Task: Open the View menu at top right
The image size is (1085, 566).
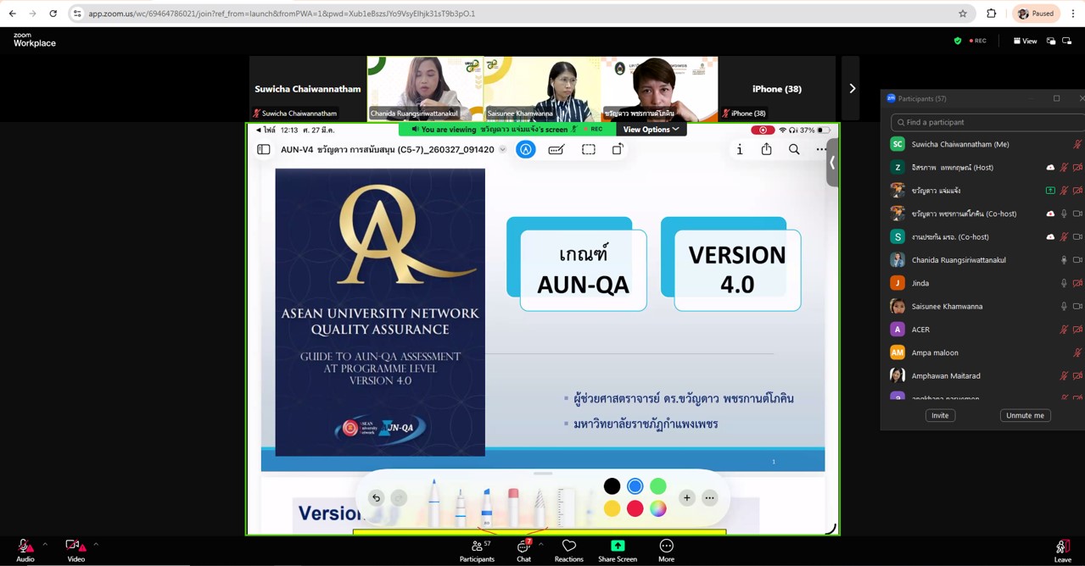Action: click(x=1025, y=41)
